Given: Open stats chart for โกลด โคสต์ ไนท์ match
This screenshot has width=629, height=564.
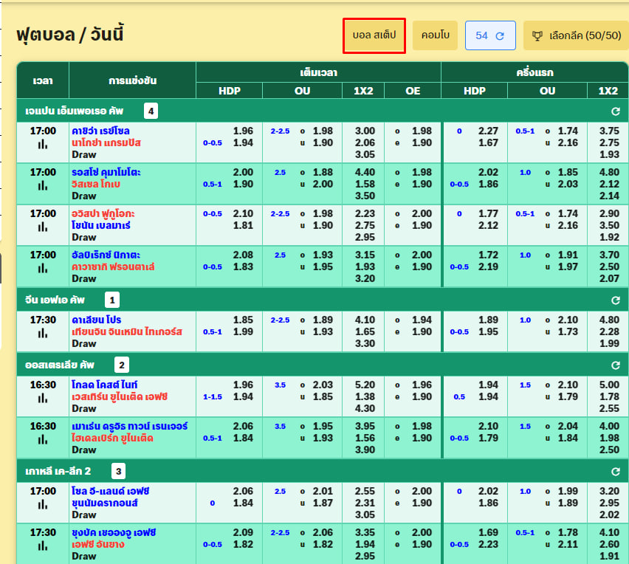Looking at the screenshot, I should pos(43,399).
